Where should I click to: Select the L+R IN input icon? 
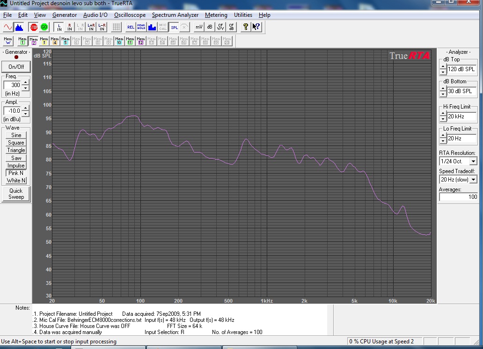click(x=91, y=27)
